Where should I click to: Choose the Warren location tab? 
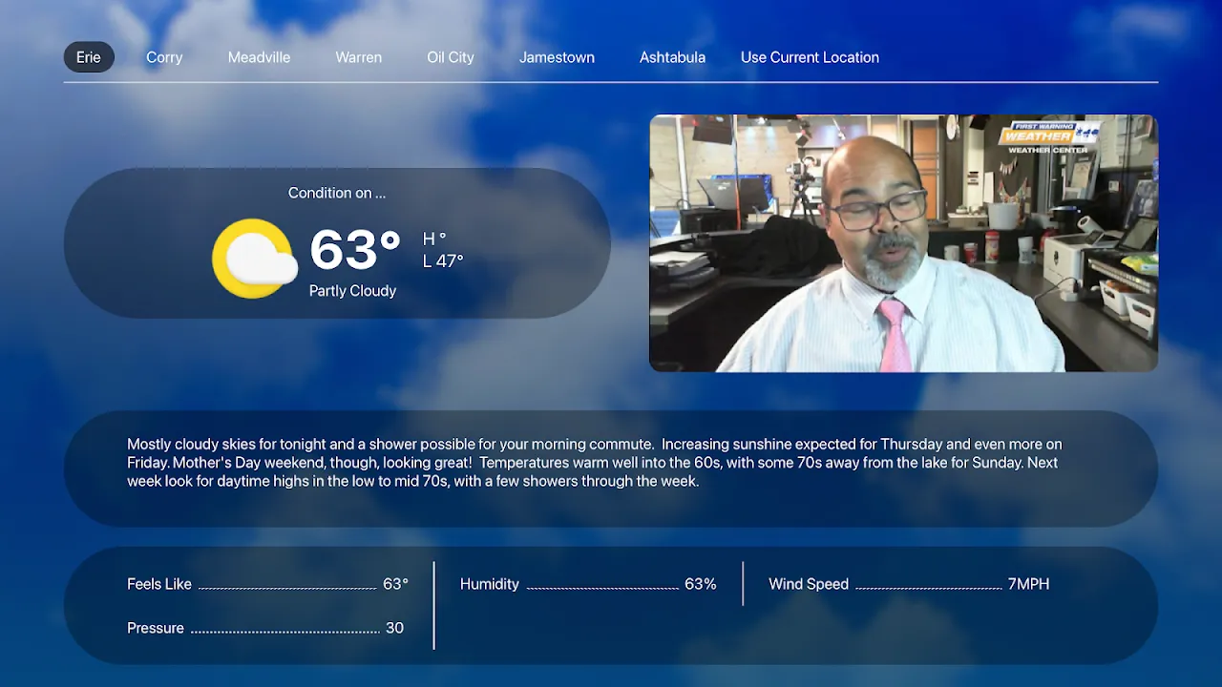pos(358,57)
